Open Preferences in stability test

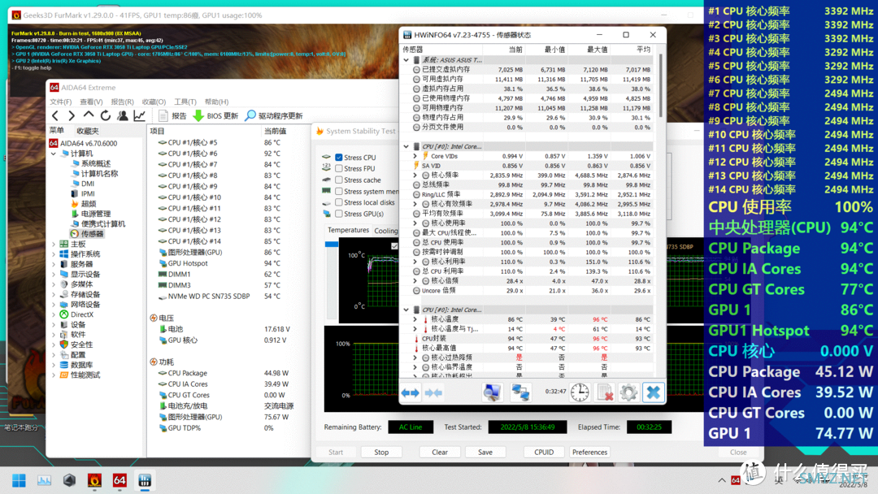[589, 452]
